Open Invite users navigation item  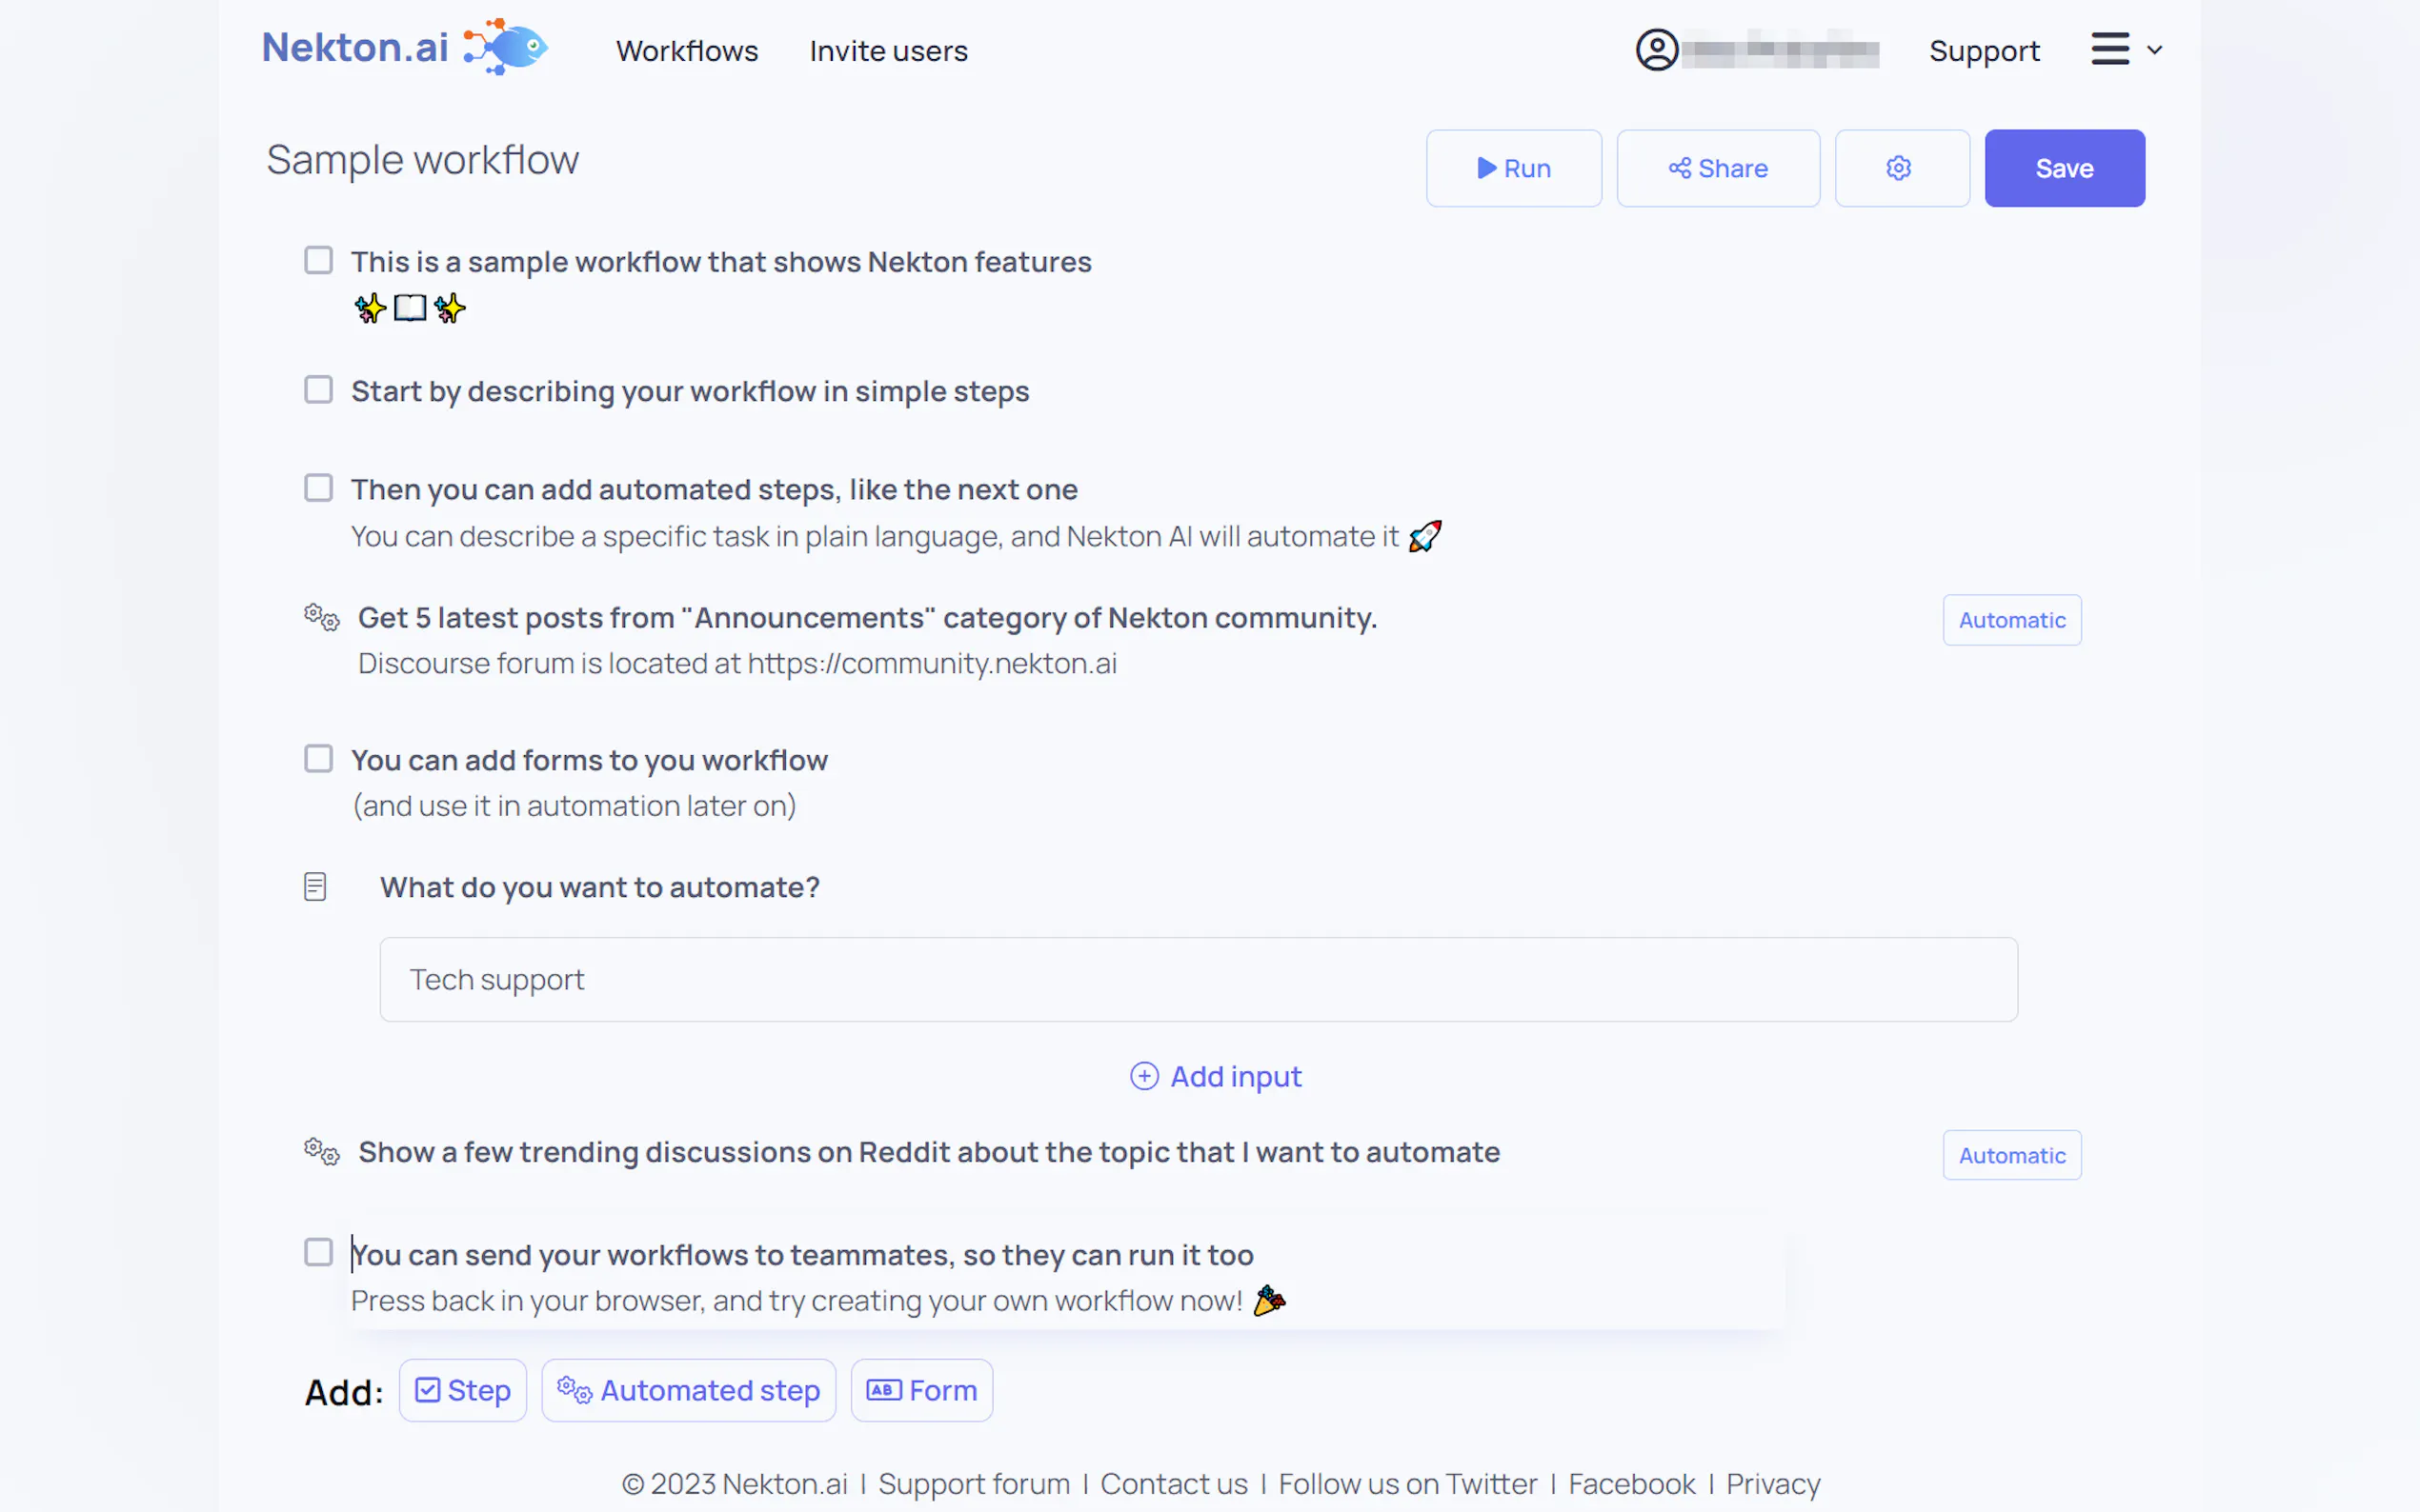[x=887, y=51]
